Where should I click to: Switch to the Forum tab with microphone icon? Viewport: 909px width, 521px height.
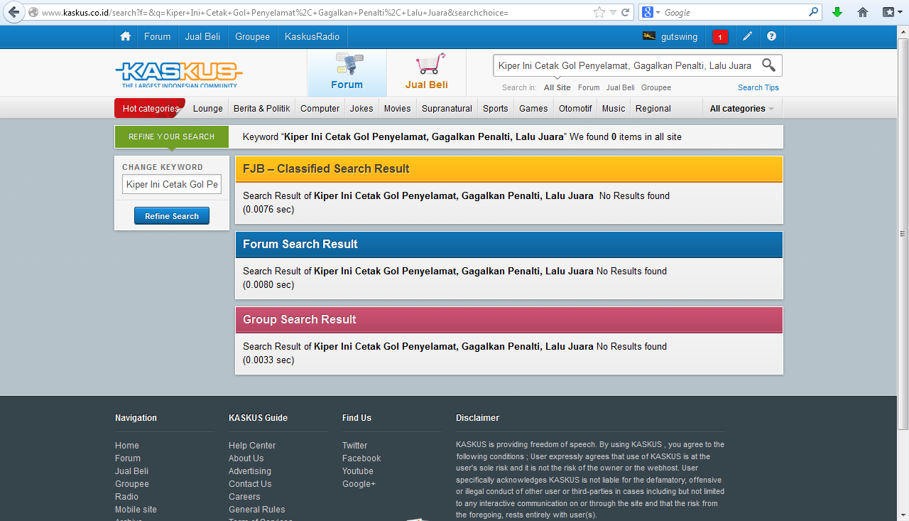pos(347,73)
